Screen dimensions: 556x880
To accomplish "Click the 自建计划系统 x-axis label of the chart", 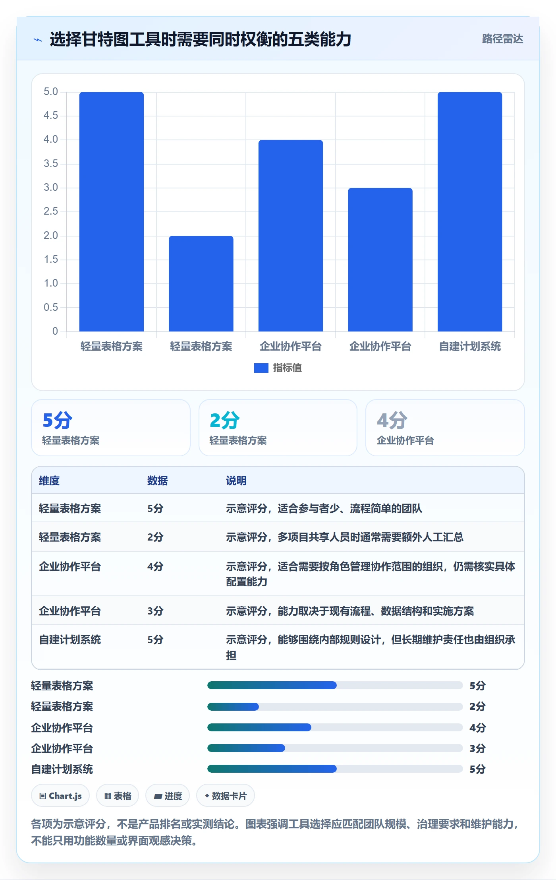I will (x=470, y=347).
